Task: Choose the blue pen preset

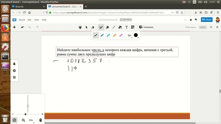Action: tap(102, 35)
